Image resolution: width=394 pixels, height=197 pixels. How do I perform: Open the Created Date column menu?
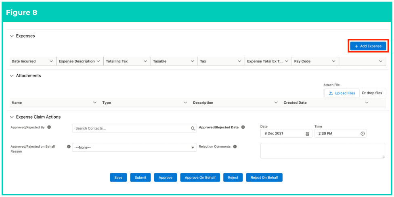pyautogui.click(x=367, y=103)
